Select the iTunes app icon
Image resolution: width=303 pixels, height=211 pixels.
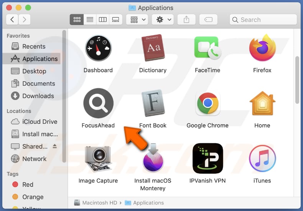click(x=262, y=159)
